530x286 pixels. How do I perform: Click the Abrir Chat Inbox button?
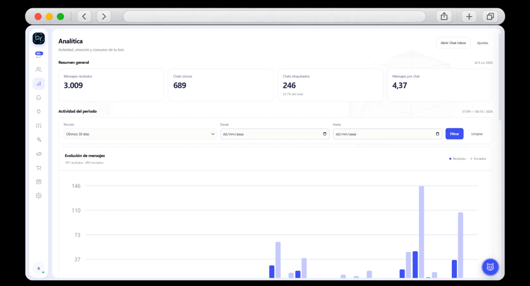pyautogui.click(x=453, y=43)
